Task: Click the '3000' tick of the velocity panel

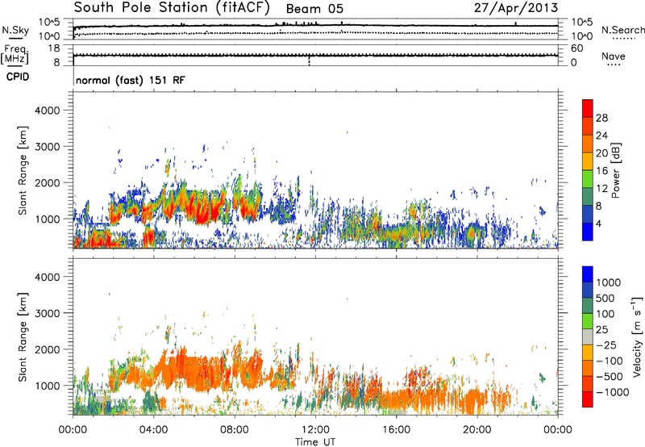Action: [47, 313]
